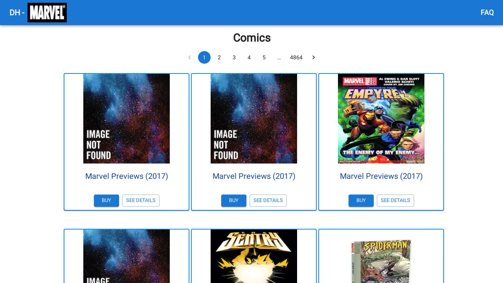See details of second Marvel Previews comic
This screenshot has height=283, width=503.
[x=268, y=200]
